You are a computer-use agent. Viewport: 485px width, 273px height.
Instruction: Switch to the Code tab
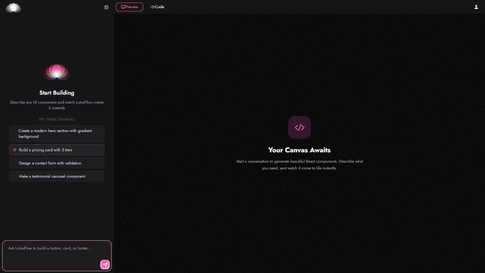point(157,7)
